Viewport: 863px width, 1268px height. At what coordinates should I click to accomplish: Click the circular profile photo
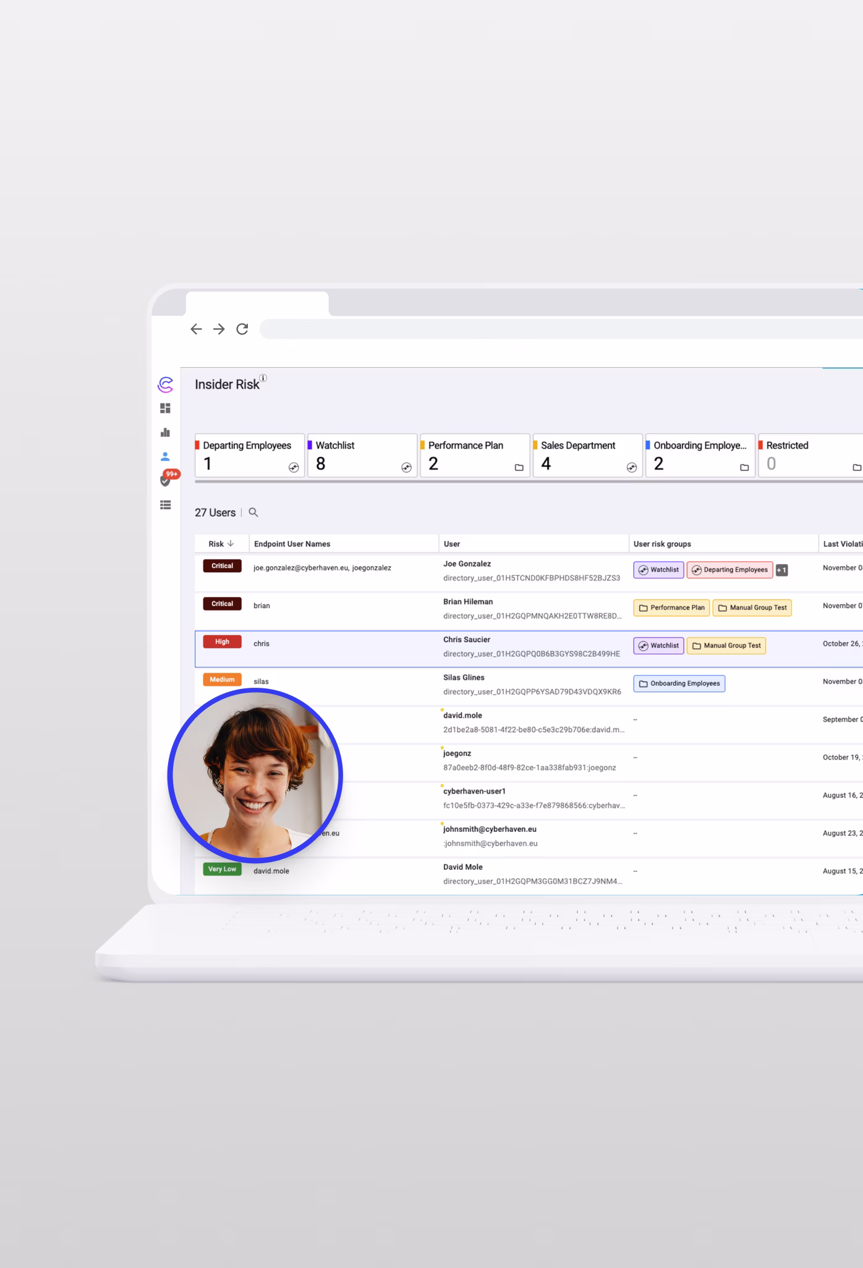click(x=255, y=776)
